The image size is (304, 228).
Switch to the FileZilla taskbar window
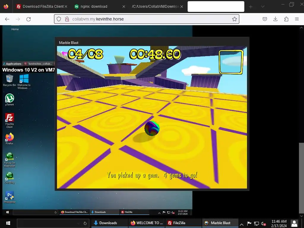[x=183, y=223]
